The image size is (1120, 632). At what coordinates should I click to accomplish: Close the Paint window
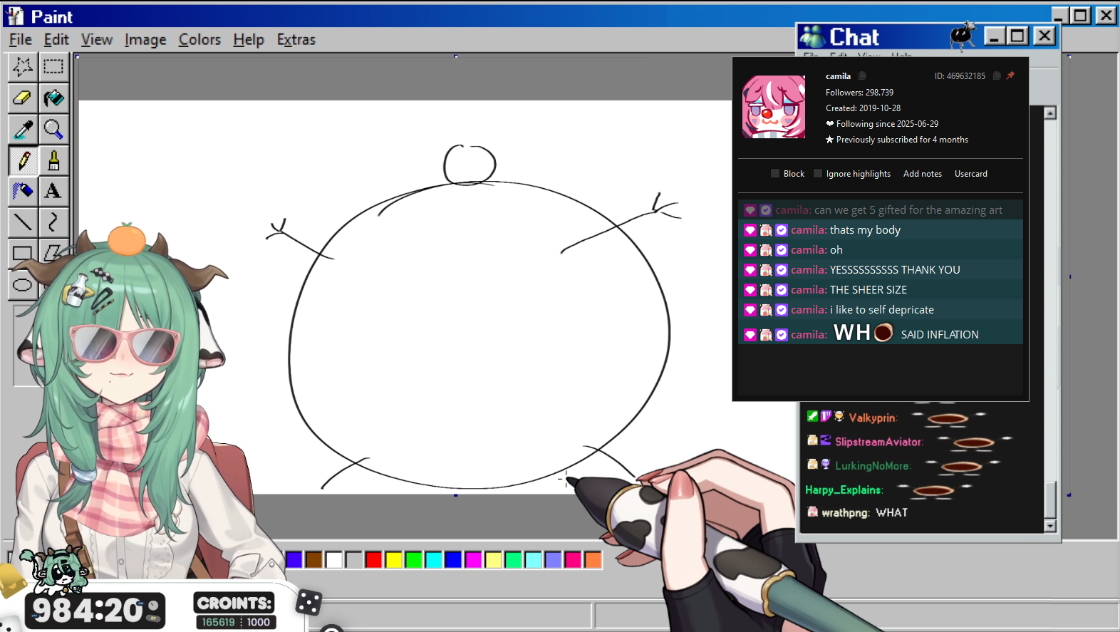[1106, 15]
